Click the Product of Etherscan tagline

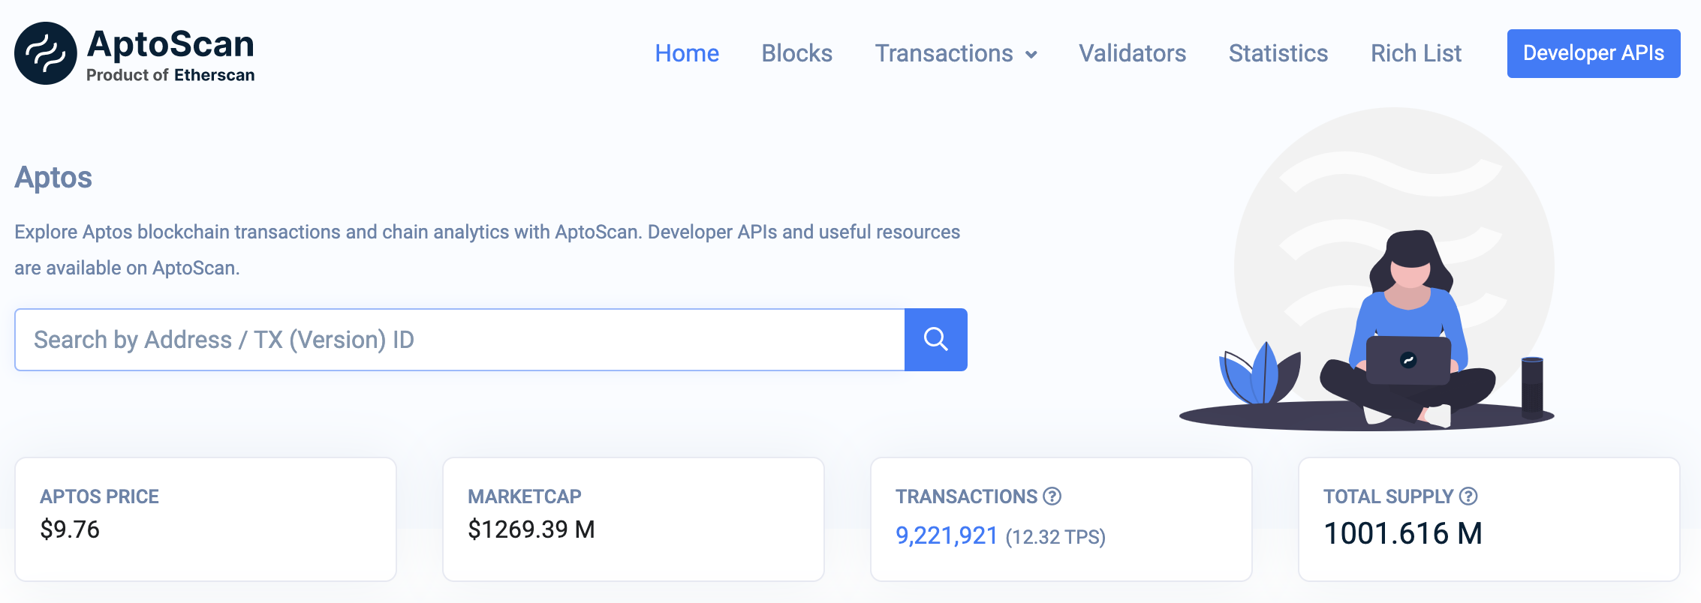(170, 75)
